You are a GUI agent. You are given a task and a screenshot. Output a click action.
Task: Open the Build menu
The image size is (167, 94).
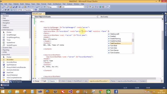[22, 4]
